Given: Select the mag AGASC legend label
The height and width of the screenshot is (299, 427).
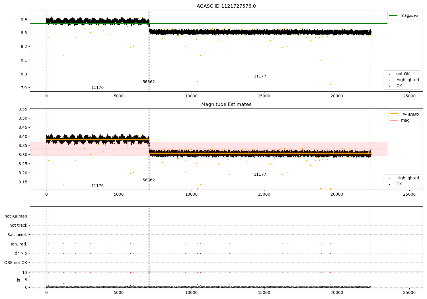Looking at the screenshot, I should tap(410, 16).
